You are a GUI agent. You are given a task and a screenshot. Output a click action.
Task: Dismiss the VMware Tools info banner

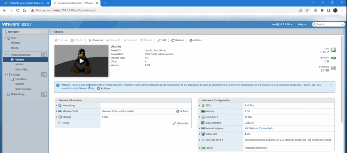pos(331,85)
